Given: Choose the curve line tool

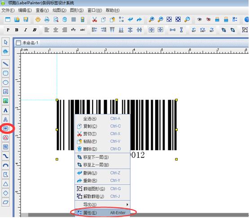Looking at the screenshot, I should pos(5,156).
